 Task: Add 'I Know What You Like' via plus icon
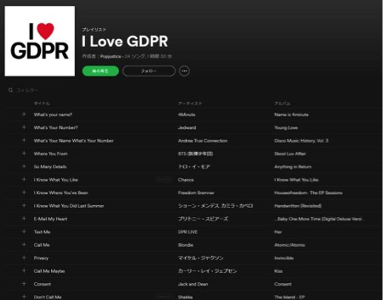(24, 179)
